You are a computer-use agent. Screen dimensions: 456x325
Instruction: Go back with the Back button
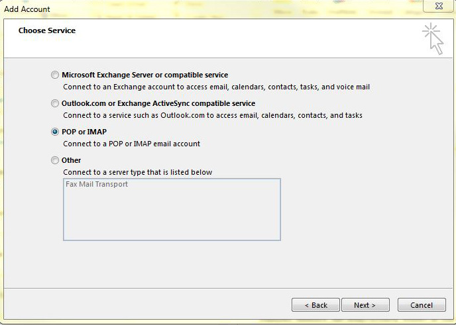click(316, 305)
